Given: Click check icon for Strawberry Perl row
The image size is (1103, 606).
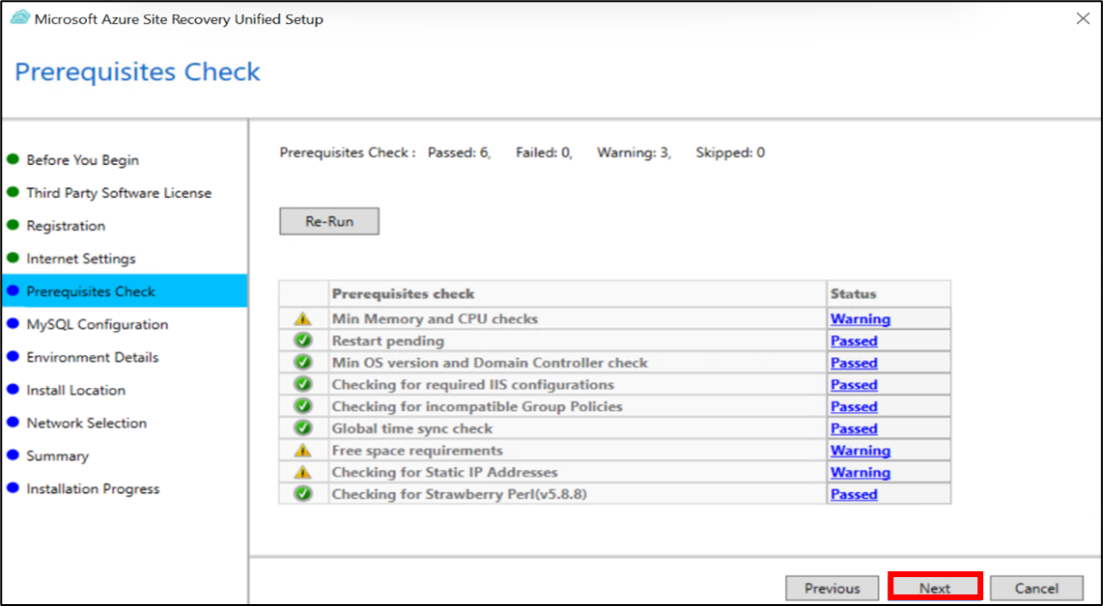Looking at the screenshot, I should pos(303,494).
